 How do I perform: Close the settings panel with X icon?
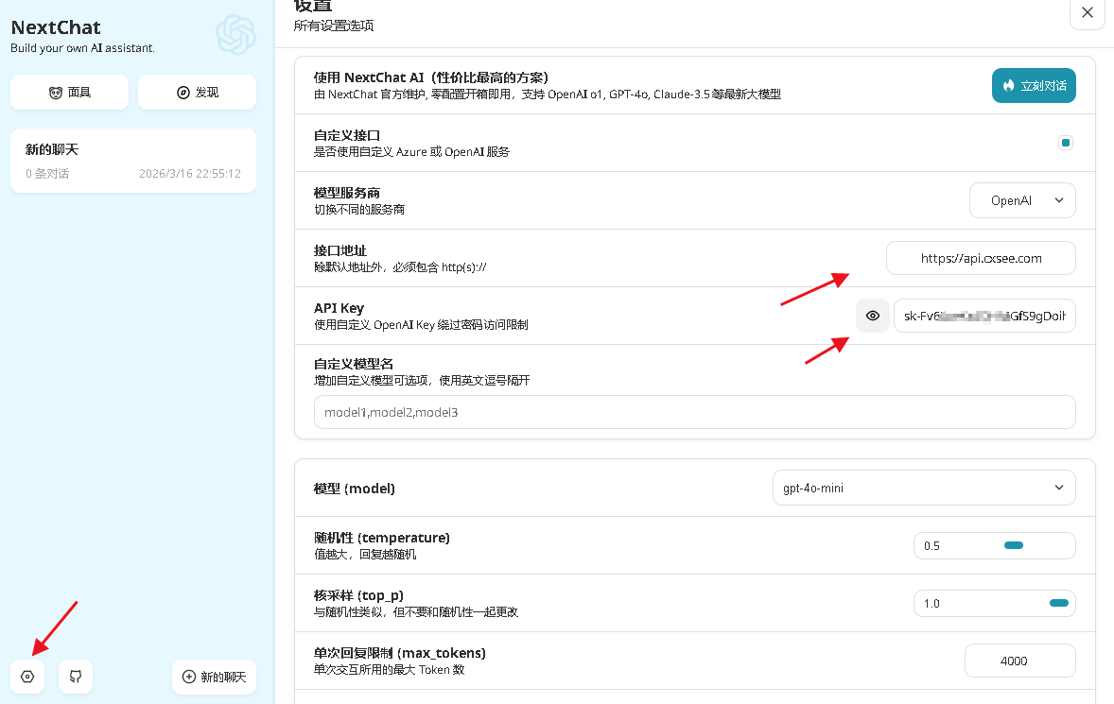(1087, 13)
